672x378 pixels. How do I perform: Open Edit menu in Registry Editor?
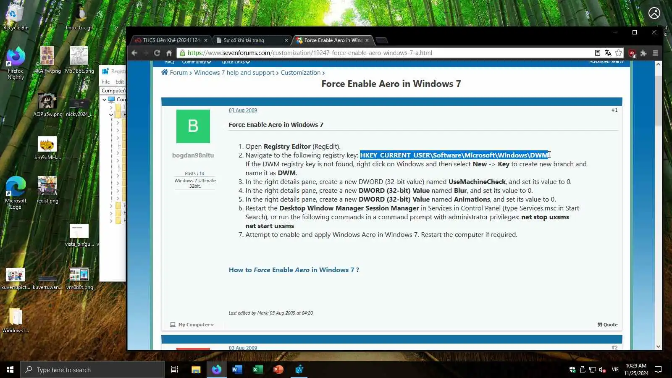tap(120, 82)
